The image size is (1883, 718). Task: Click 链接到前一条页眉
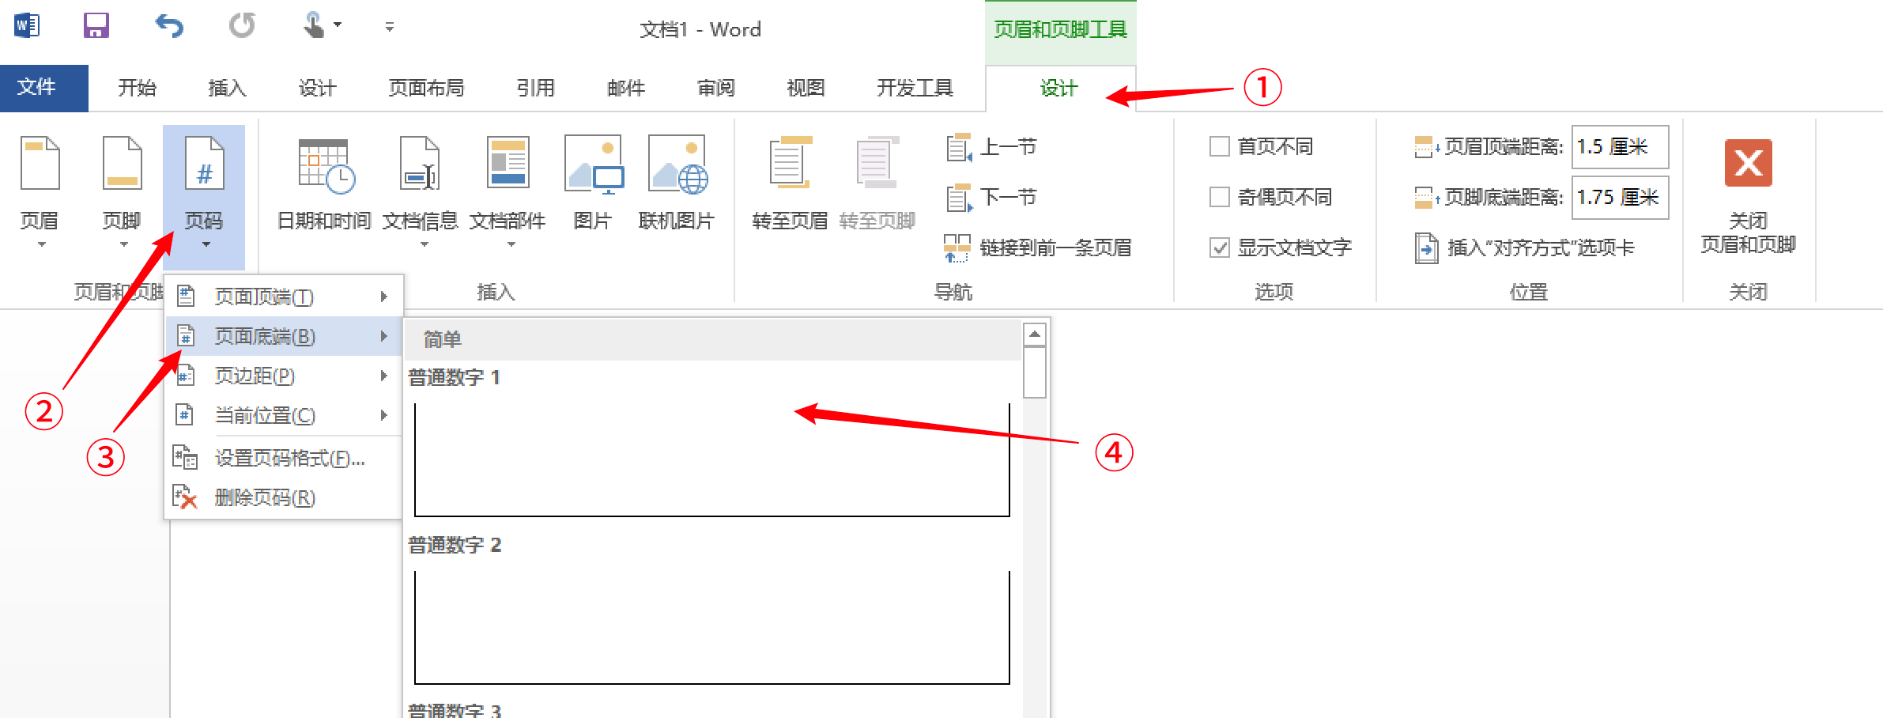1042,248
